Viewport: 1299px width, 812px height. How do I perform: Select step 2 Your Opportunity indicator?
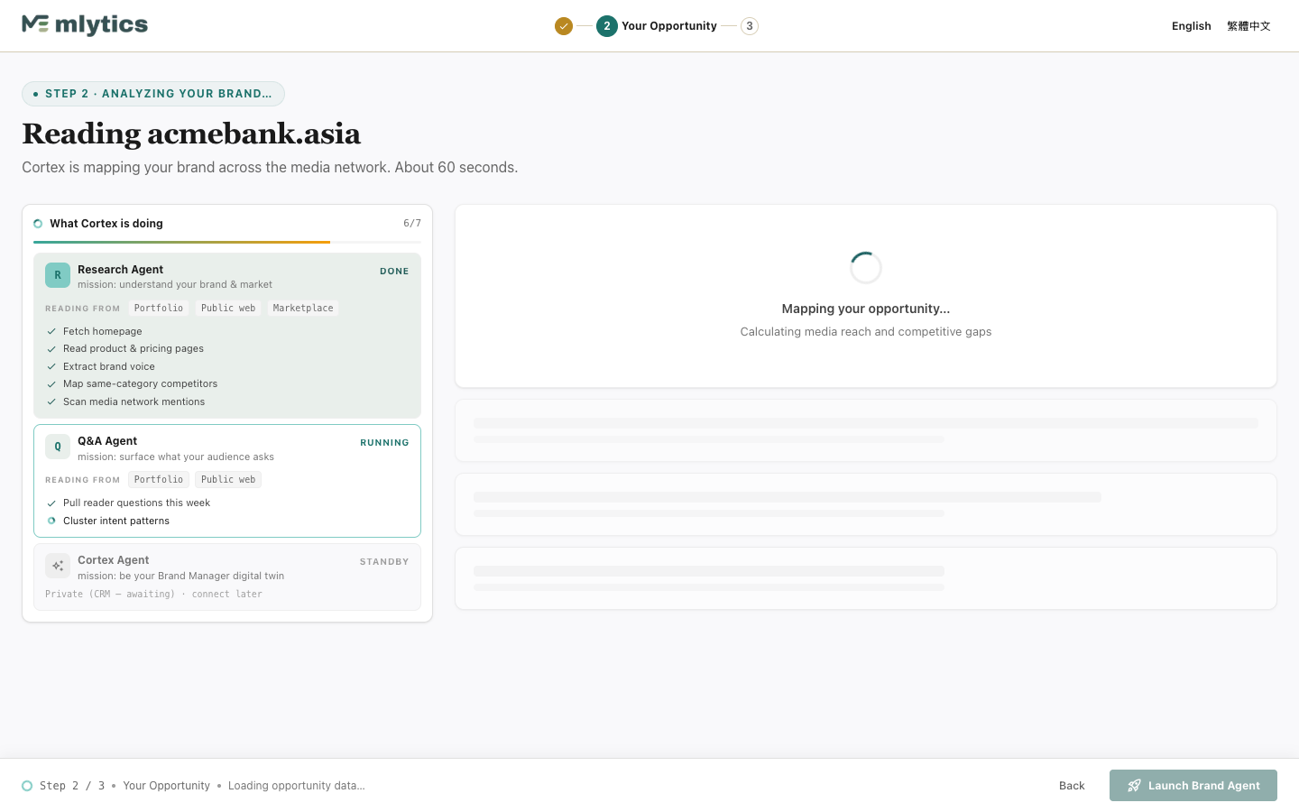tap(657, 26)
